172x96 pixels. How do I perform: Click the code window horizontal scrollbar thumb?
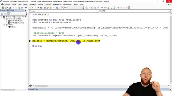[41, 86]
